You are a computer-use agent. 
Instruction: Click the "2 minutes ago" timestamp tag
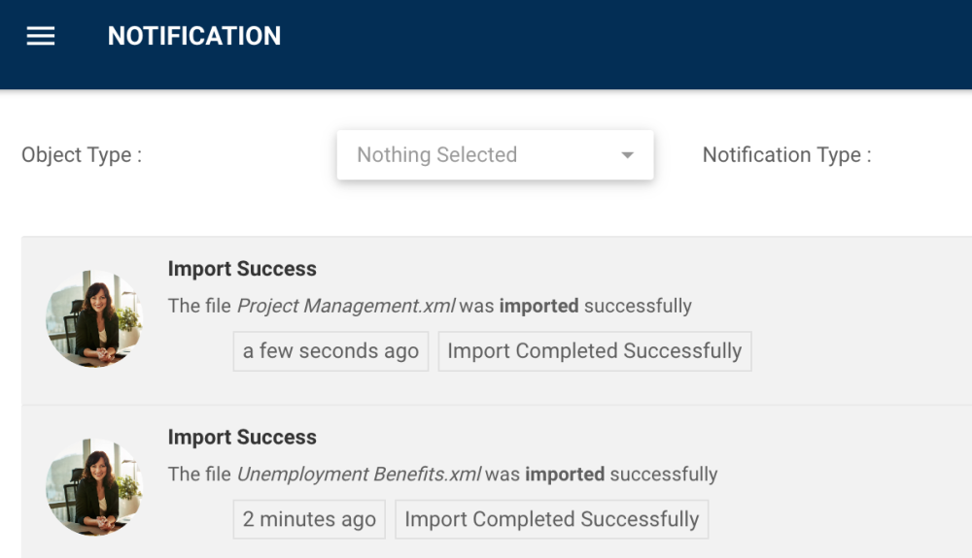point(309,519)
